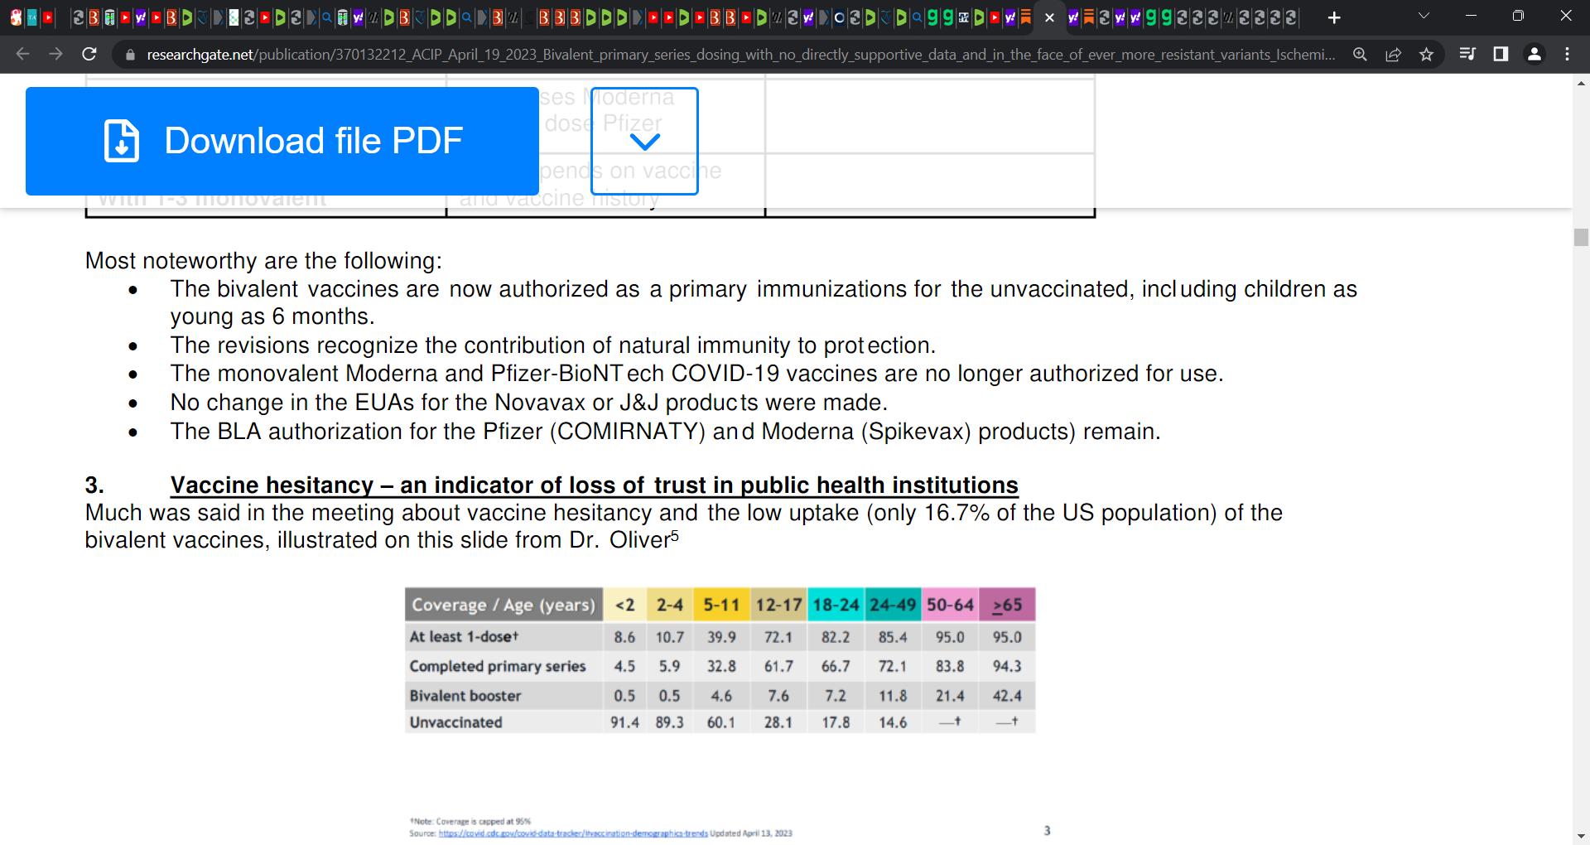The image size is (1590, 845).
Task: Click the 'At least 1-dose' row label
Action: [464, 637]
